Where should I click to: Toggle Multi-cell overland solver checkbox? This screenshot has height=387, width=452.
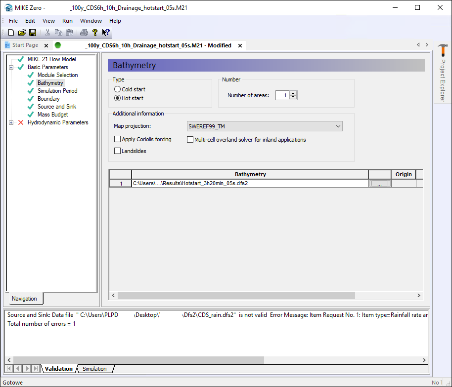pos(190,140)
